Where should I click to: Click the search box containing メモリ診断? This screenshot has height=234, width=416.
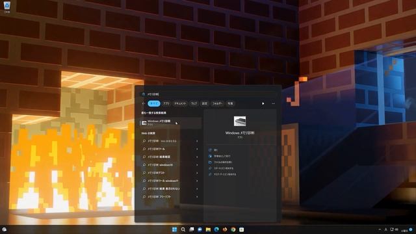[208, 94]
